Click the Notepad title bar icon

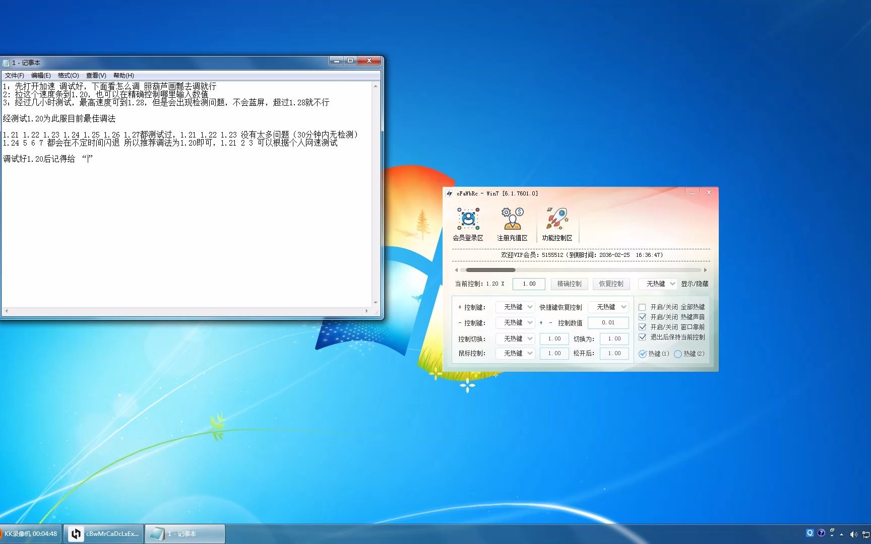tap(6, 63)
